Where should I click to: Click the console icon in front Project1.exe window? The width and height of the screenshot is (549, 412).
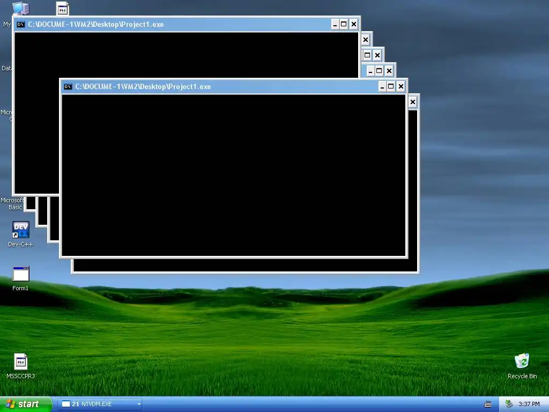click(x=68, y=86)
